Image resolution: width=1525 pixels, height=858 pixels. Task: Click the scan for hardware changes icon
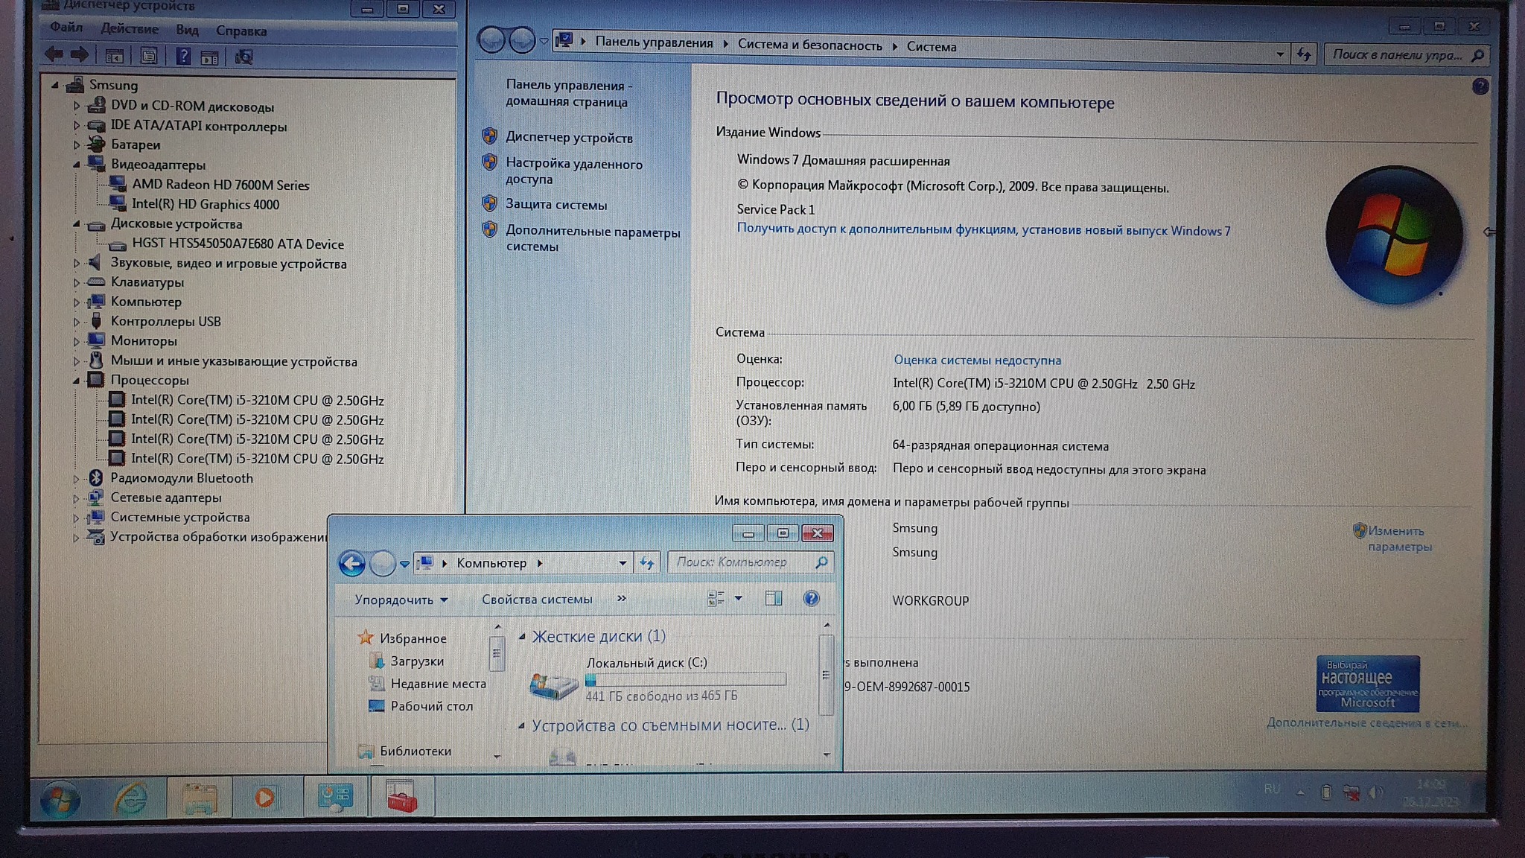243,57
